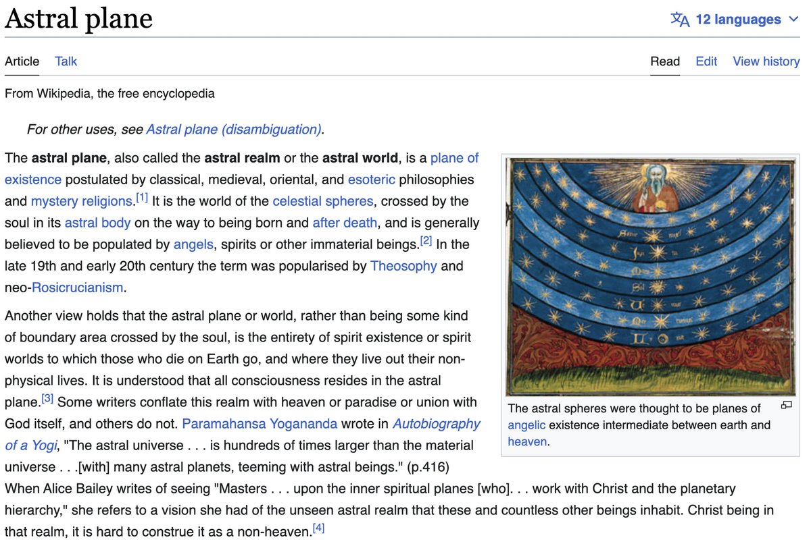Open the esoteric link

pos(372,180)
